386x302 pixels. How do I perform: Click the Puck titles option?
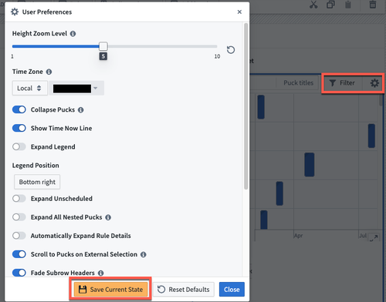299,82
